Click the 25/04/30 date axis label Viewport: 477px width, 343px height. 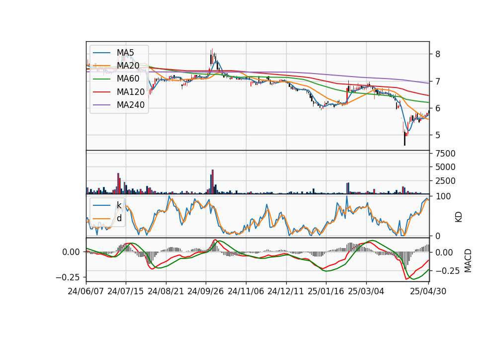(x=428, y=291)
